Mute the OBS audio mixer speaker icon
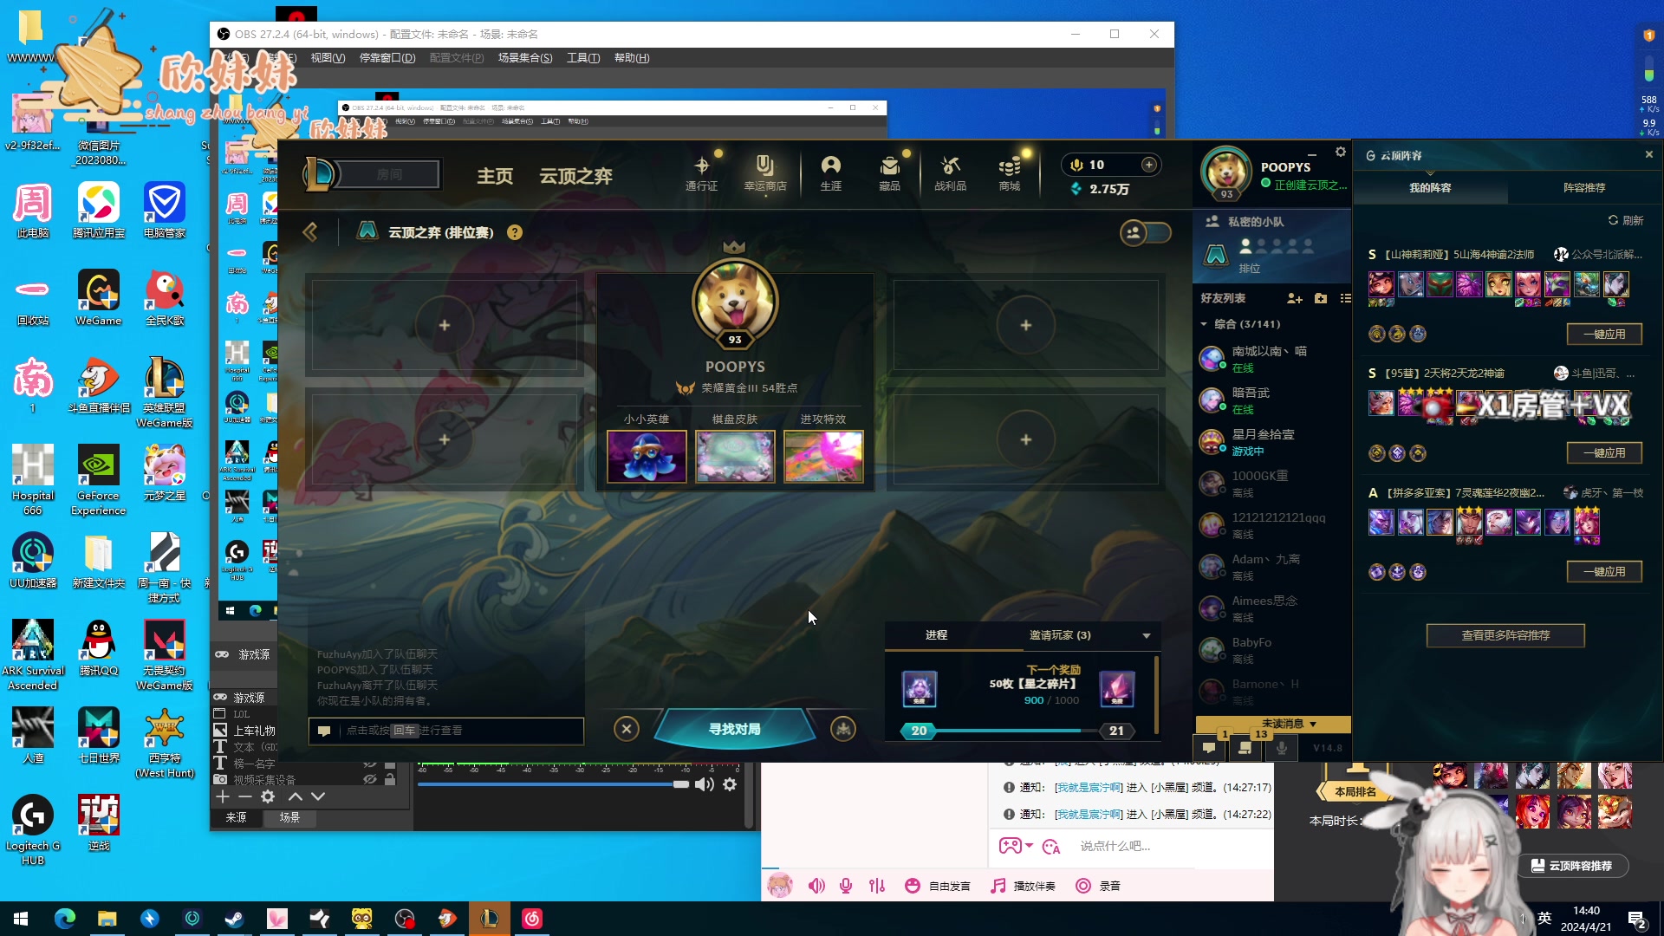 (705, 784)
